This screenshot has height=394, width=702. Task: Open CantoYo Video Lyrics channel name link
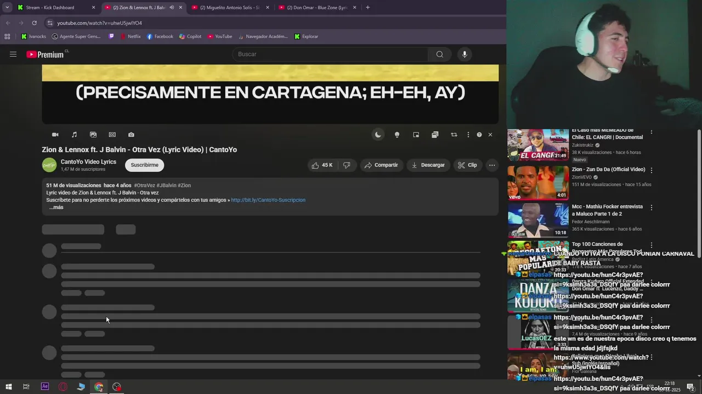coord(88,162)
